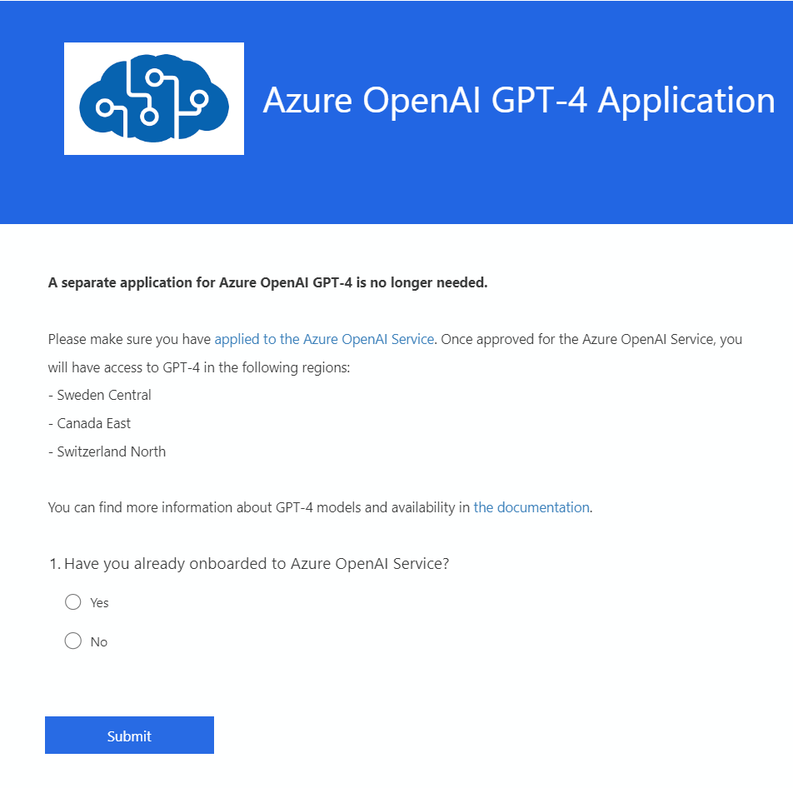This screenshot has height=788, width=793.
Task: Choose Yes for the onboarding question
Action: (72, 601)
